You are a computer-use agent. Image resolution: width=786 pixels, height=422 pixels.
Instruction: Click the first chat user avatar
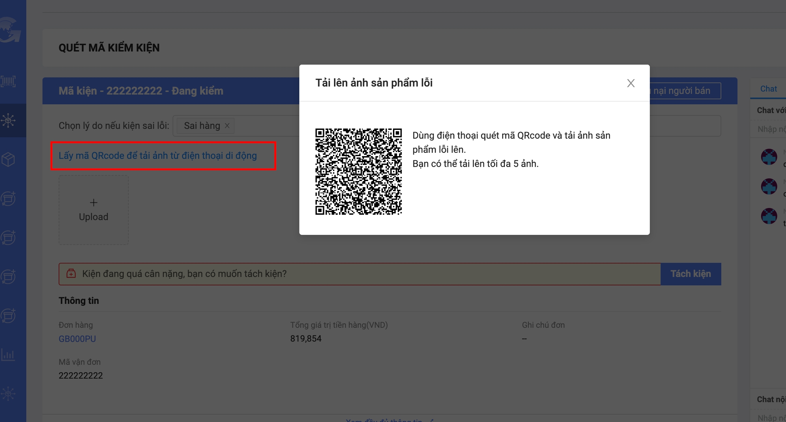(769, 157)
